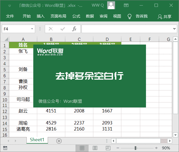
Task: Click cell with value 1667
Action: pos(107,111)
